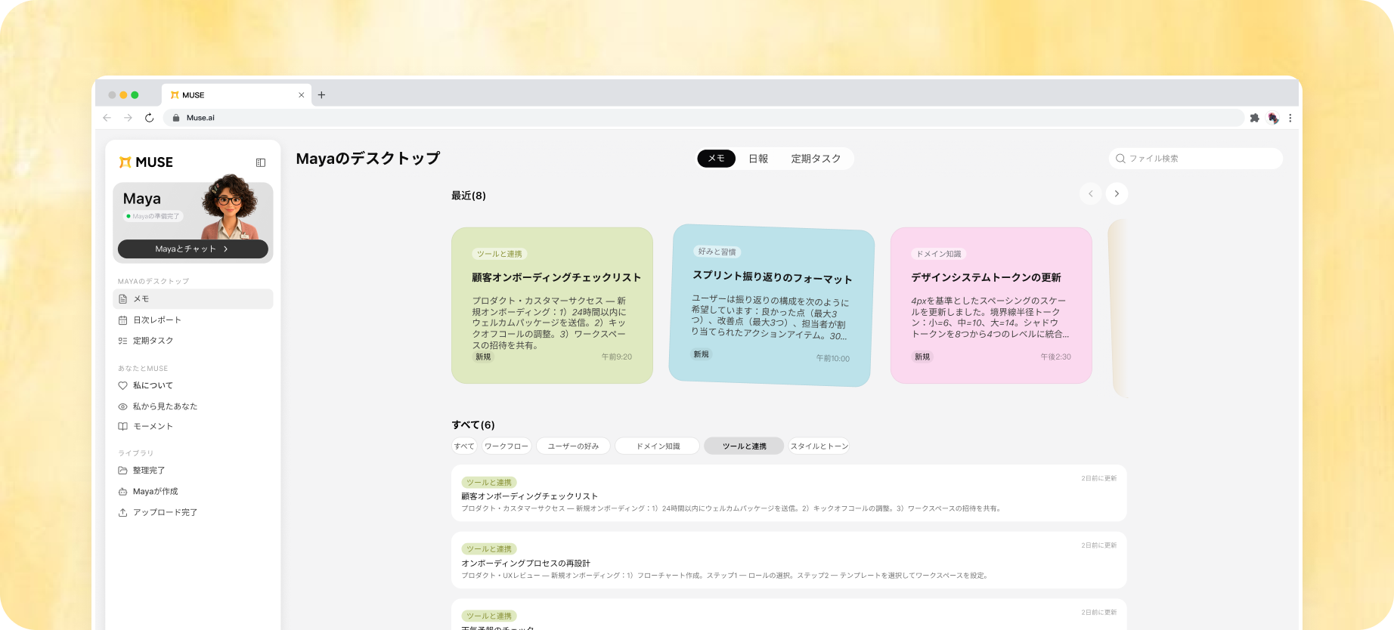Show next recent cards with right chevron
Viewport: 1394px width, 630px height.
pos(1117,194)
